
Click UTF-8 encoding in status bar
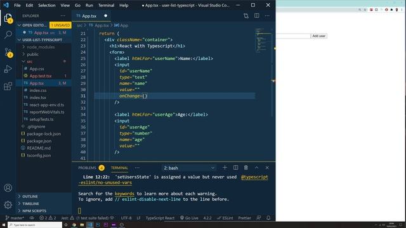coord(126,218)
